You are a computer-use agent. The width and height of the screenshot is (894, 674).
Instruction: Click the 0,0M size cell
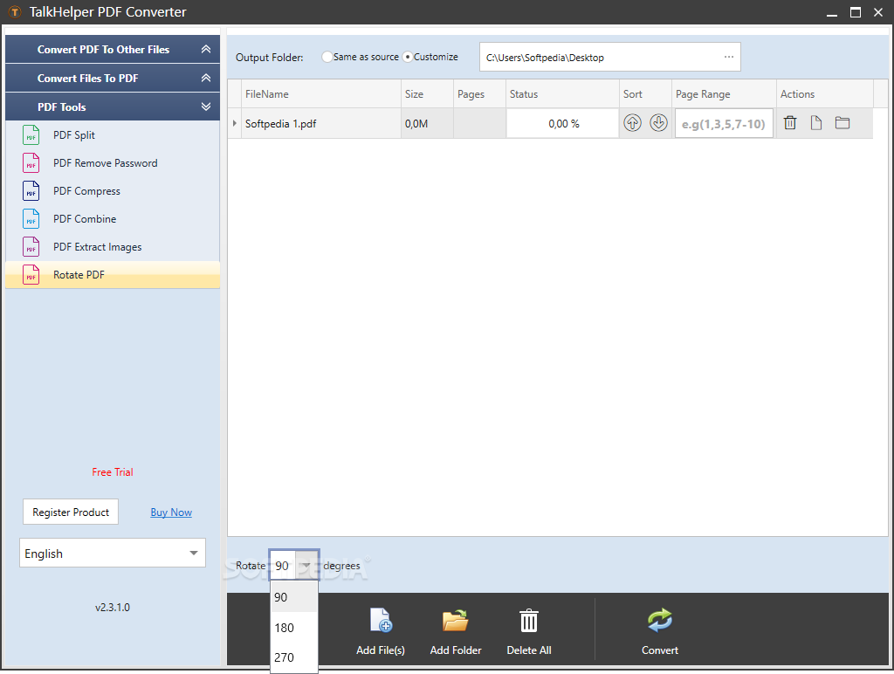[x=427, y=124]
